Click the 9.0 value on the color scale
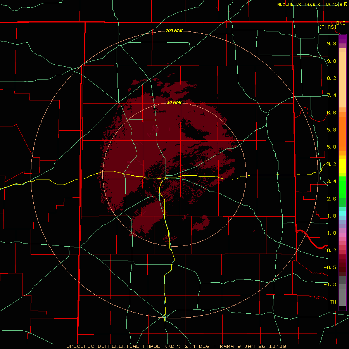The width and height of the screenshot is (349, 349). 332,61
